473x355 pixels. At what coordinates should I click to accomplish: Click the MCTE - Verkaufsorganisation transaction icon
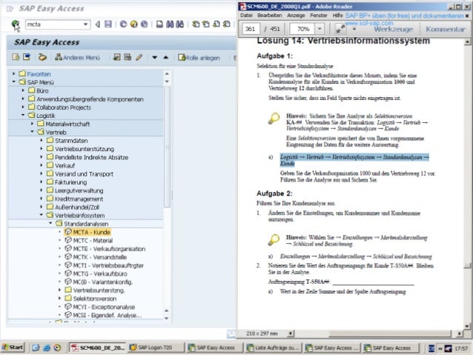[68, 248]
